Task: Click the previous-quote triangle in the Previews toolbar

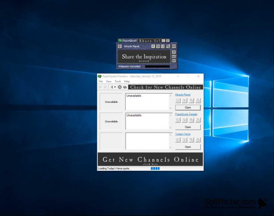Action: coord(112,87)
